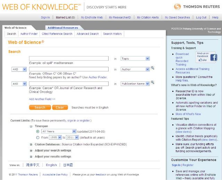Viewport: 222px width, 180px height.
Task: Open My EndNote Web link
Action: (x=92, y=17)
